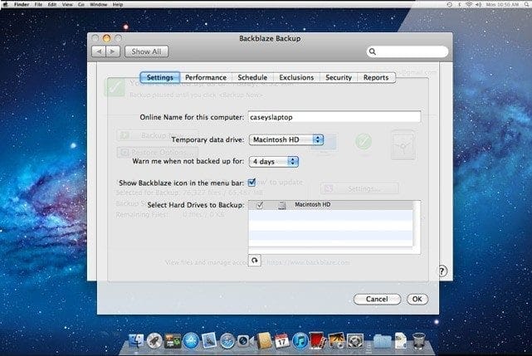Click Time Machine icon in menu bar
The width and height of the screenshot is (532, 356).
pyautogui.click(x=450, y=4)
